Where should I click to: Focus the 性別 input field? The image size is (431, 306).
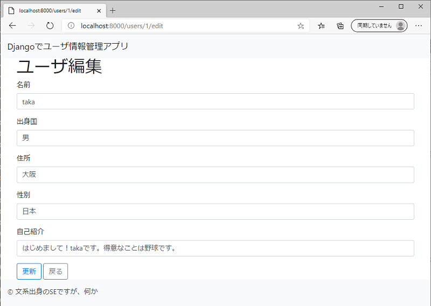215,211
